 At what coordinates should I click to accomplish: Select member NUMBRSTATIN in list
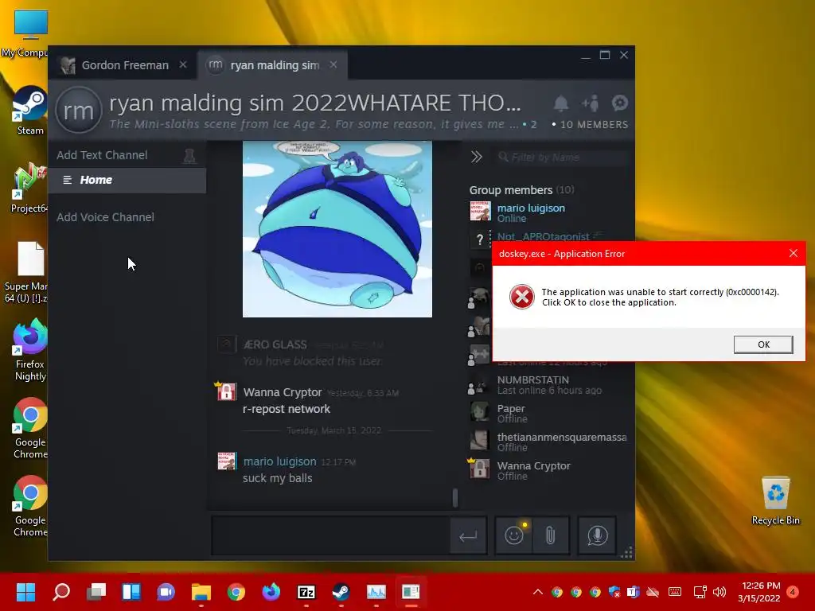tap(548, 385)
